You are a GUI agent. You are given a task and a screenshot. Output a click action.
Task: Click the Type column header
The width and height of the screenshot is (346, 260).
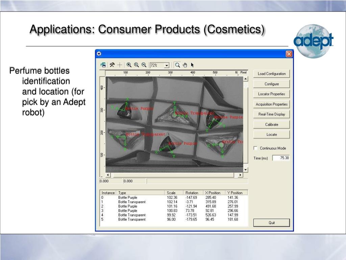pos(141,193)
